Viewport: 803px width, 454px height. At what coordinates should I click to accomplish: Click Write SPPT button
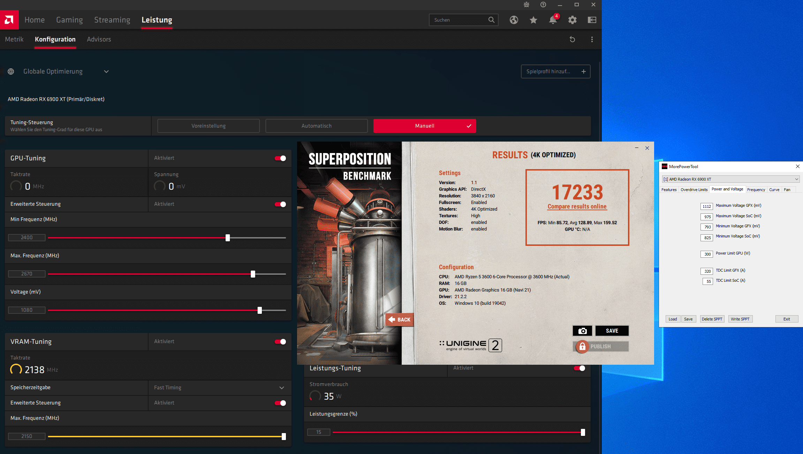tap(740, 319)
